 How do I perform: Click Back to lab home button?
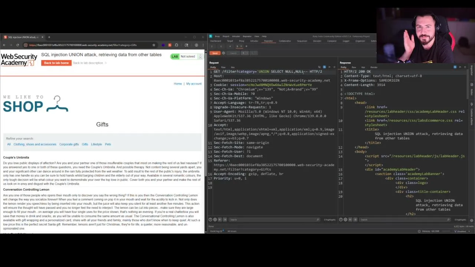[x=56, y=63]
